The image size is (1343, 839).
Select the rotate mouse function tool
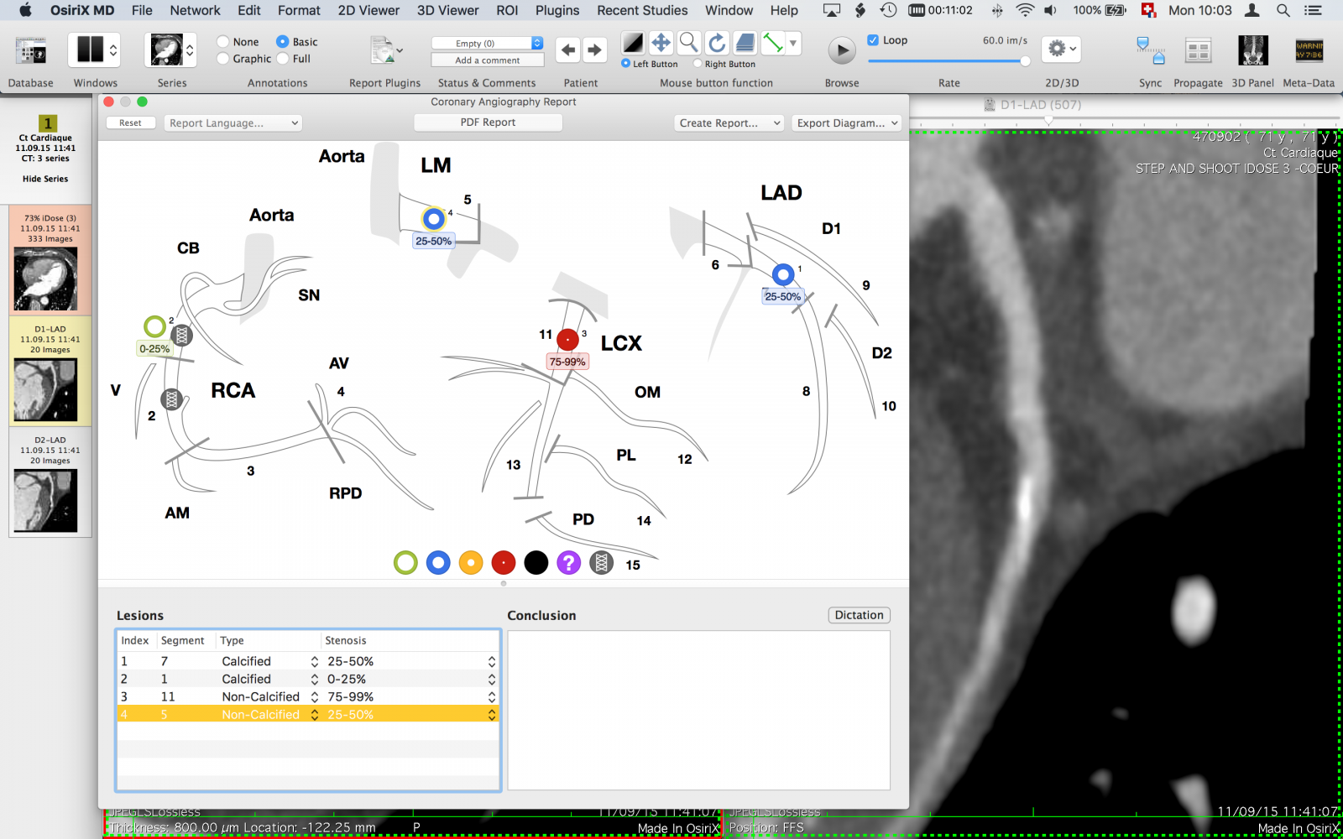point(716,43)
